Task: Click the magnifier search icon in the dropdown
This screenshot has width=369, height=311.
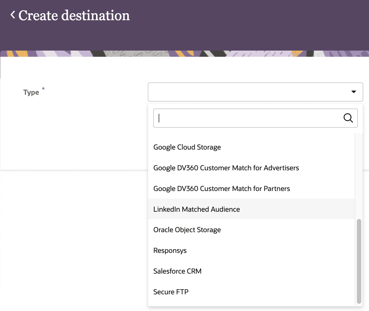Action: [348, 118]
